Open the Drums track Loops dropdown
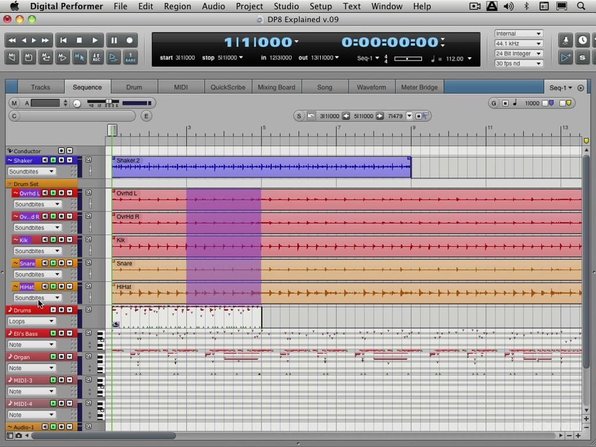This screenshot has width=596, height=447. coord(31,321)
